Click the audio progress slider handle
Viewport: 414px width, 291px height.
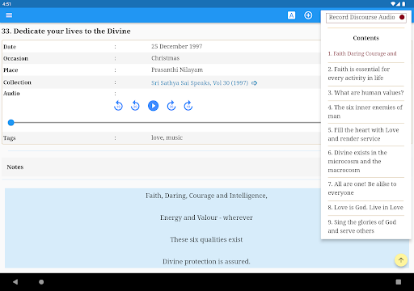coord(11,123)
